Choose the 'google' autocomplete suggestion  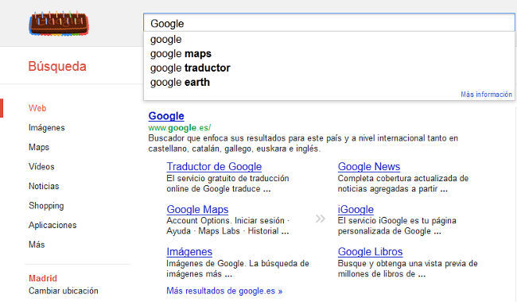click(x=328, y=39)
